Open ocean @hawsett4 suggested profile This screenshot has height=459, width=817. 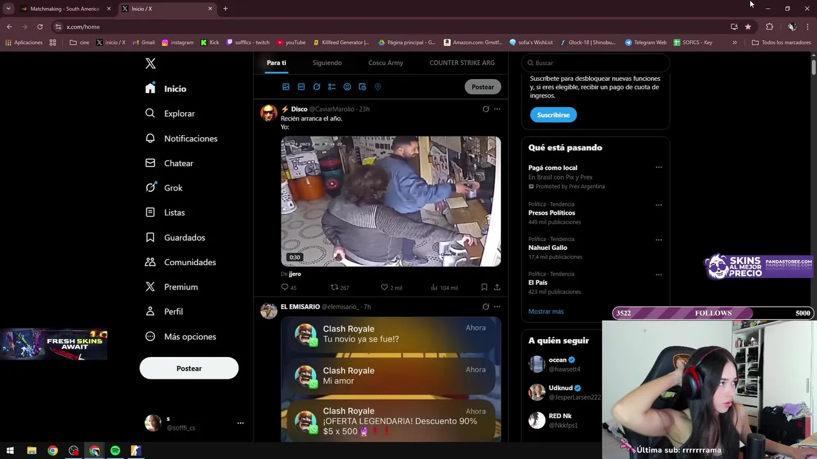562,365
